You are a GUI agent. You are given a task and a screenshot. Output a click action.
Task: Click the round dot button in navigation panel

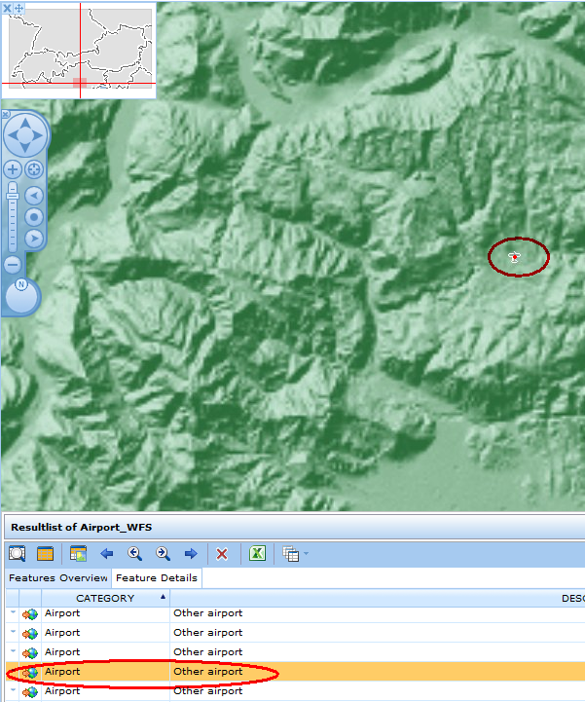point(34,217)
